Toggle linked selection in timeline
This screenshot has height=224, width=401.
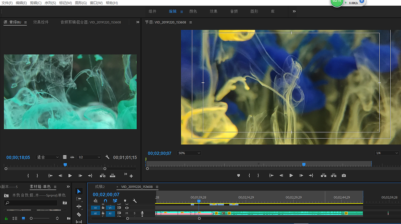[x=115, y=201]
